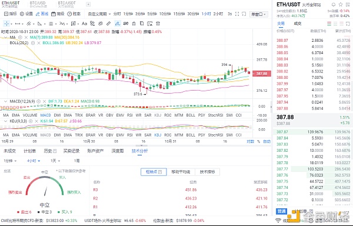Click bid row priced 387.77
This screenshot has height=226, width=353.
coord(313,169)
